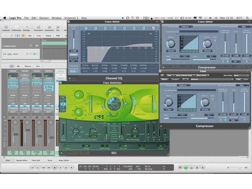Click the bass plug-in link icon

pyautogui.click(x=162, y=75)
